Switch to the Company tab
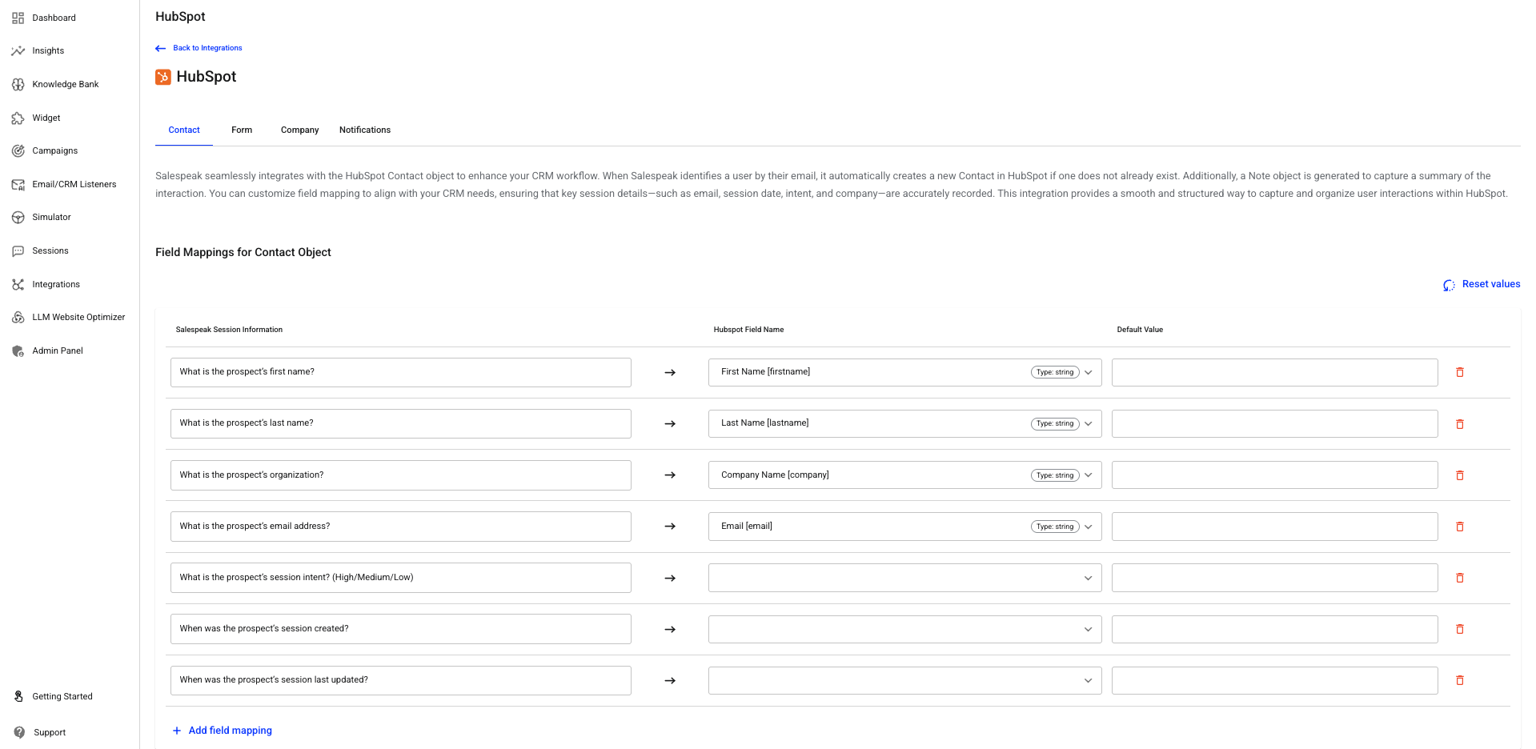 299,130
